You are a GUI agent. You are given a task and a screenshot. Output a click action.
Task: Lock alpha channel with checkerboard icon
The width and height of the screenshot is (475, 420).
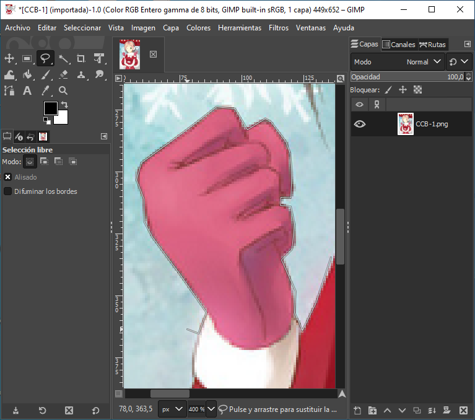pyautogui.click(x=418, y=90)
